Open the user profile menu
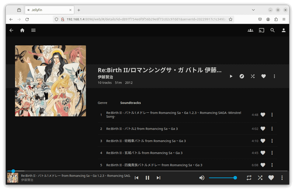Viewport: 295px width, 191px height. point(284,30)
